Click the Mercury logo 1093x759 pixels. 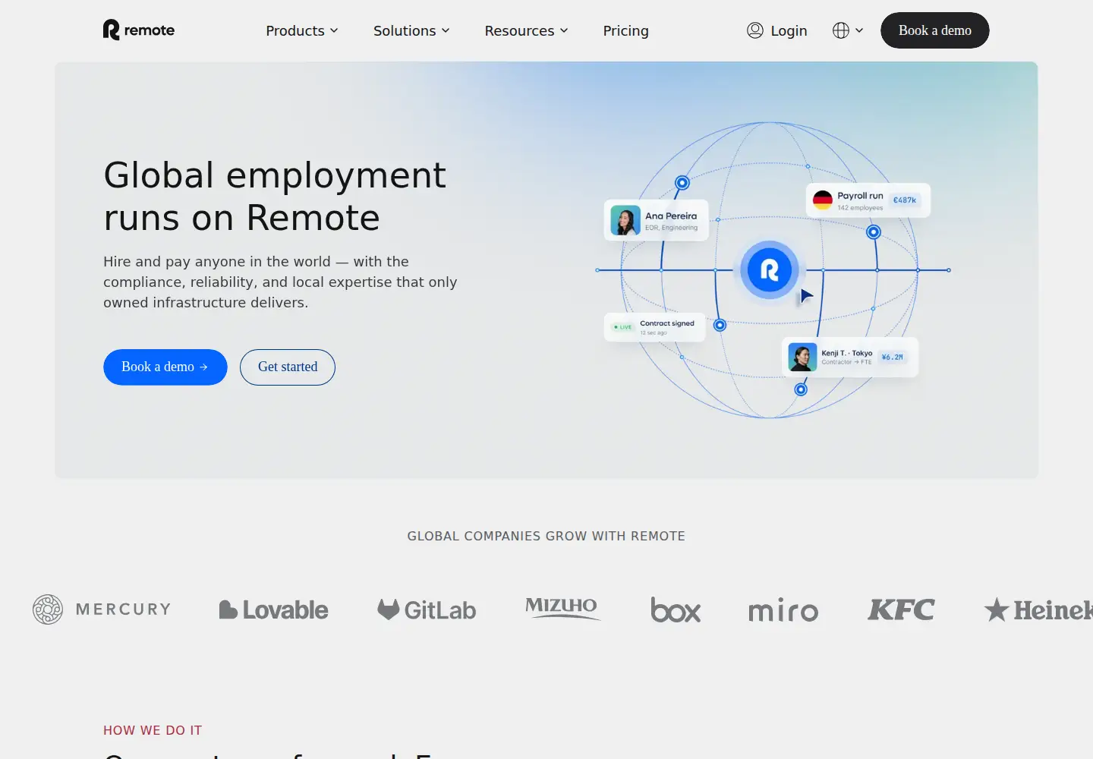(102, 609)
